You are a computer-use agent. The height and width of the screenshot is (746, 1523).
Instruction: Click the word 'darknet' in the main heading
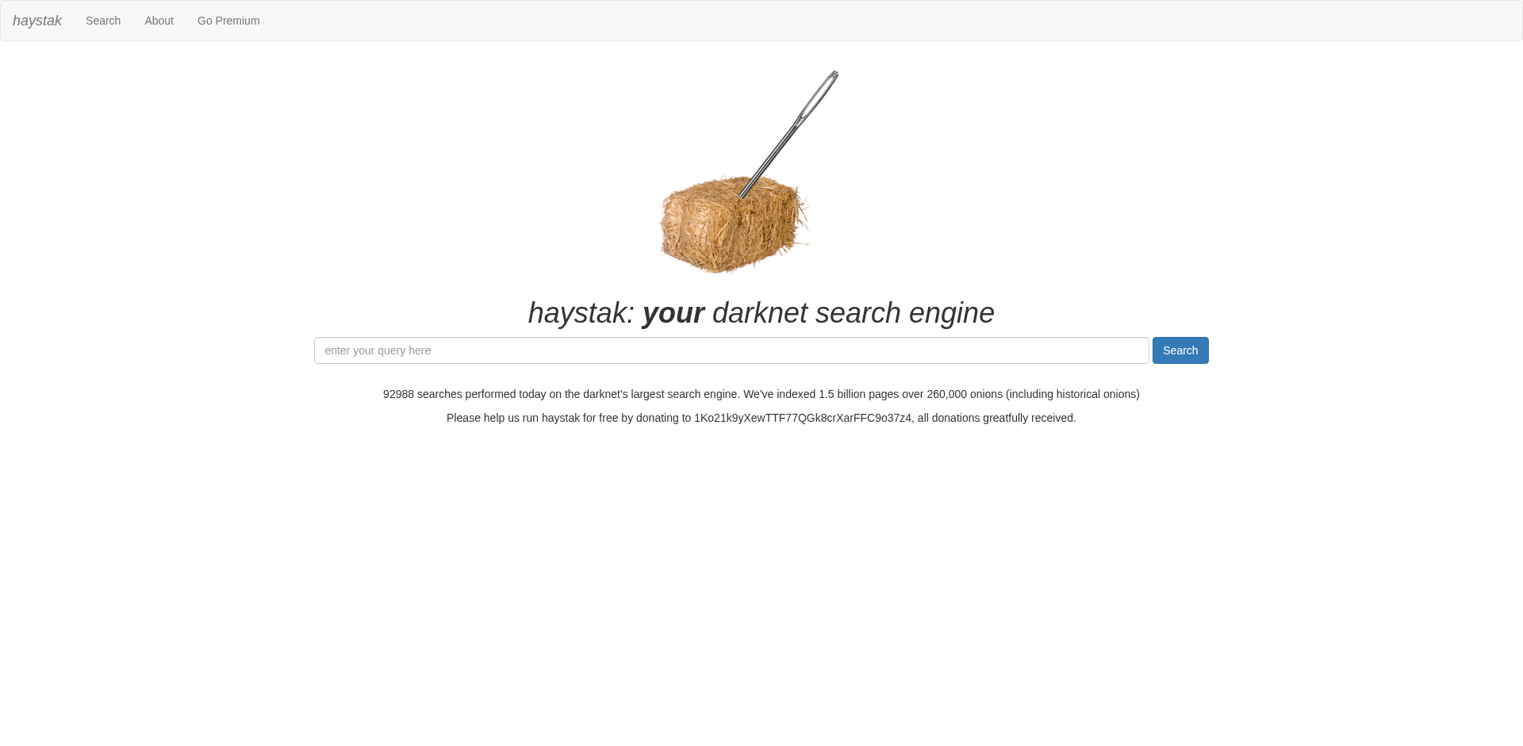click(760, 313)
